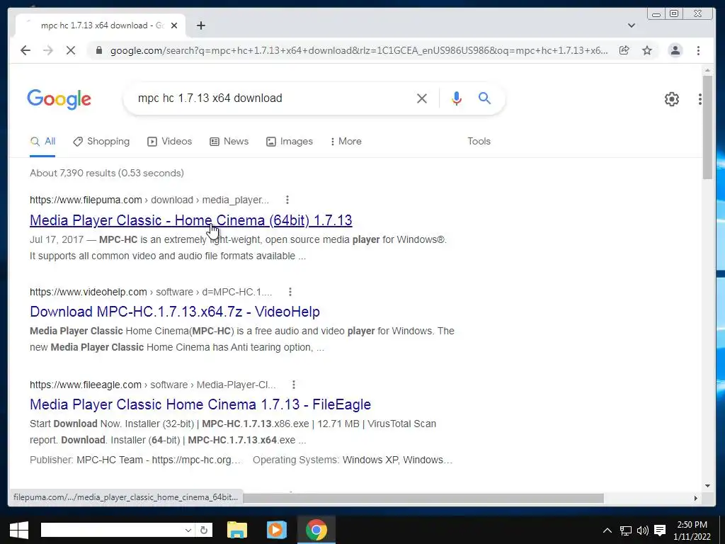Show hidden system tray icons
The height and width of the screenshot is (544, 725).
click(607, 531)
